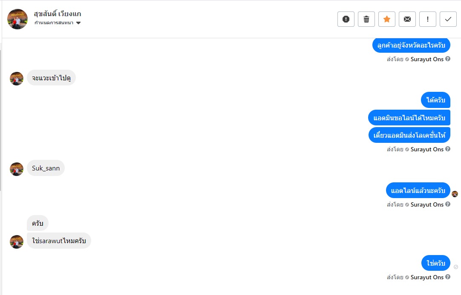
Task: Click customer avatar beside 'Suk_sann' message
Action: click(17, 169)
